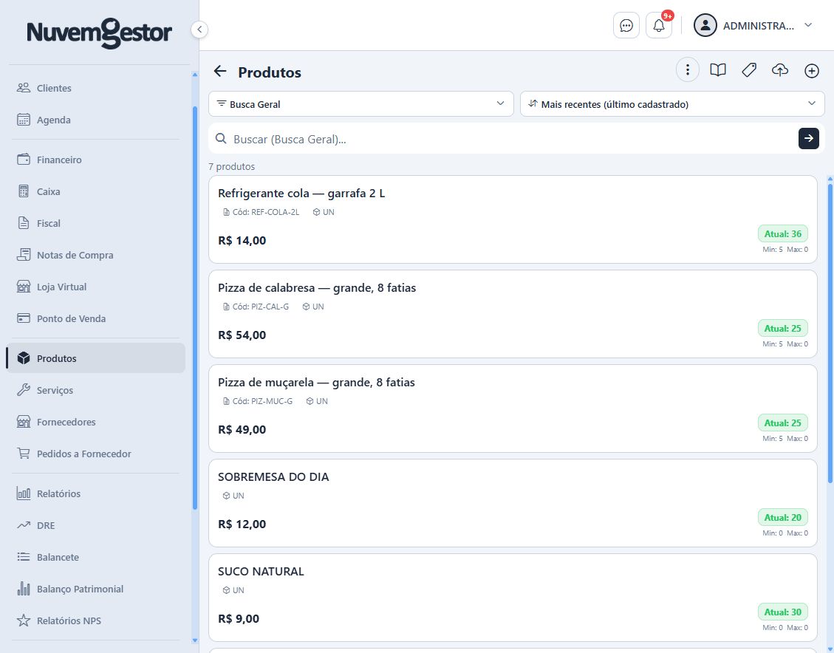
Task: Click the sidebar scroll down arrow
Action: click(195, 640)
